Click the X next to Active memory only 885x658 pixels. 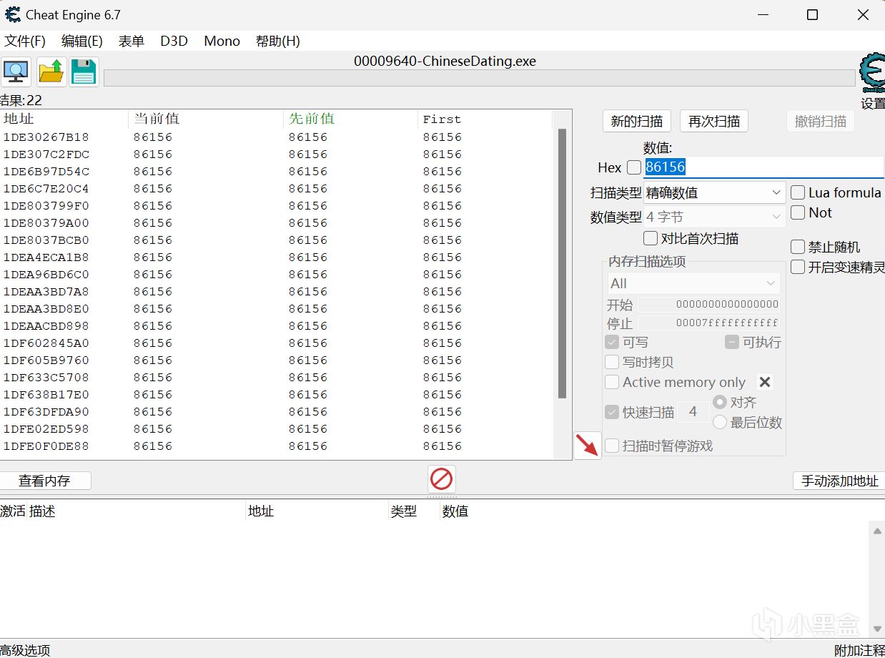pyautogui.click(x=765, y=382)
